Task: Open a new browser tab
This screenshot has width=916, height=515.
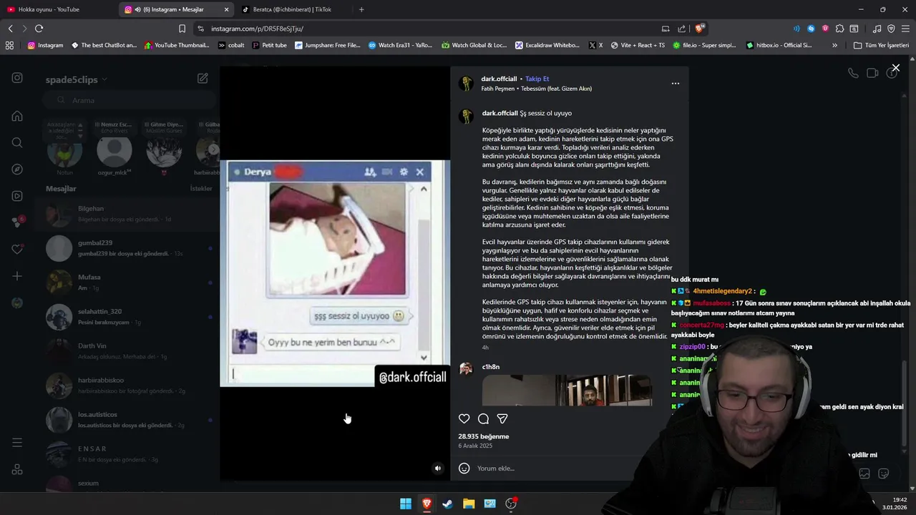Action: pyautogui.click(x=361, y=9)
